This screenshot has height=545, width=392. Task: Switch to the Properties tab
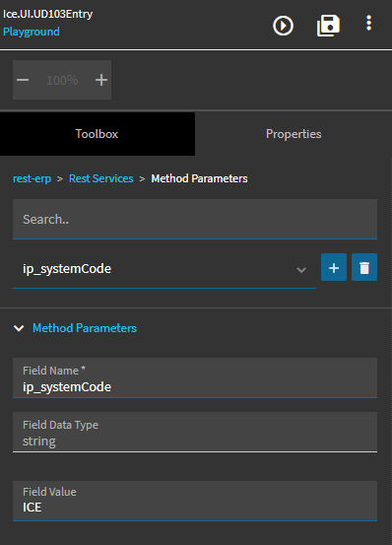coord(294,134)
